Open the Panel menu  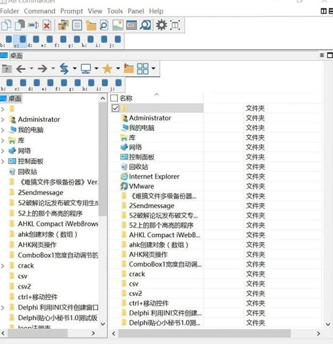136,11
